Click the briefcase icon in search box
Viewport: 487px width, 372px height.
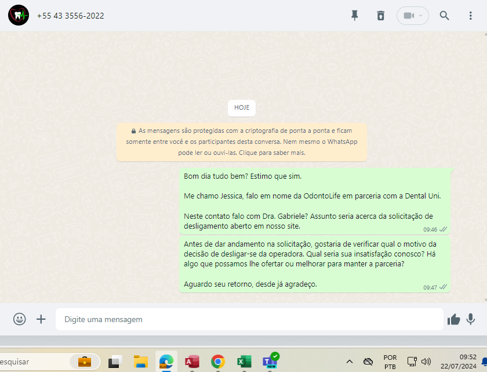point(85,362)
